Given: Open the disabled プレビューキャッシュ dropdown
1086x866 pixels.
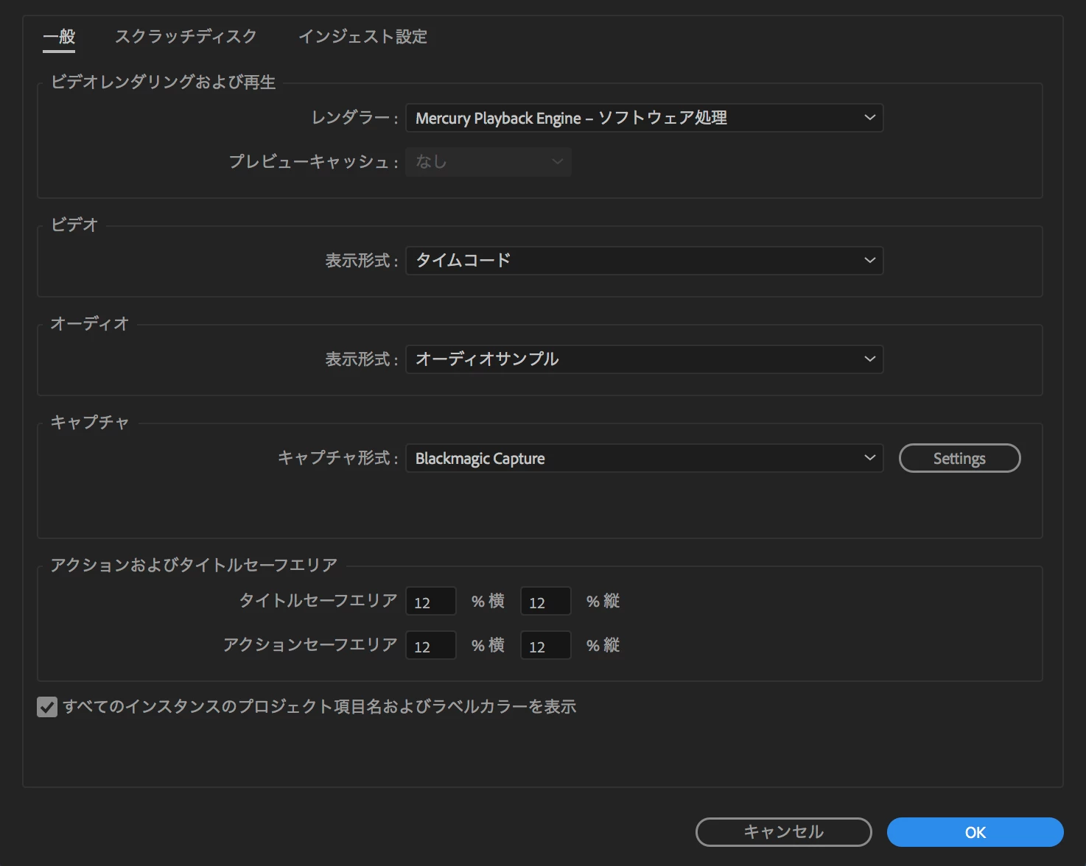Looking at the screenshot, I should click(488, 162).
